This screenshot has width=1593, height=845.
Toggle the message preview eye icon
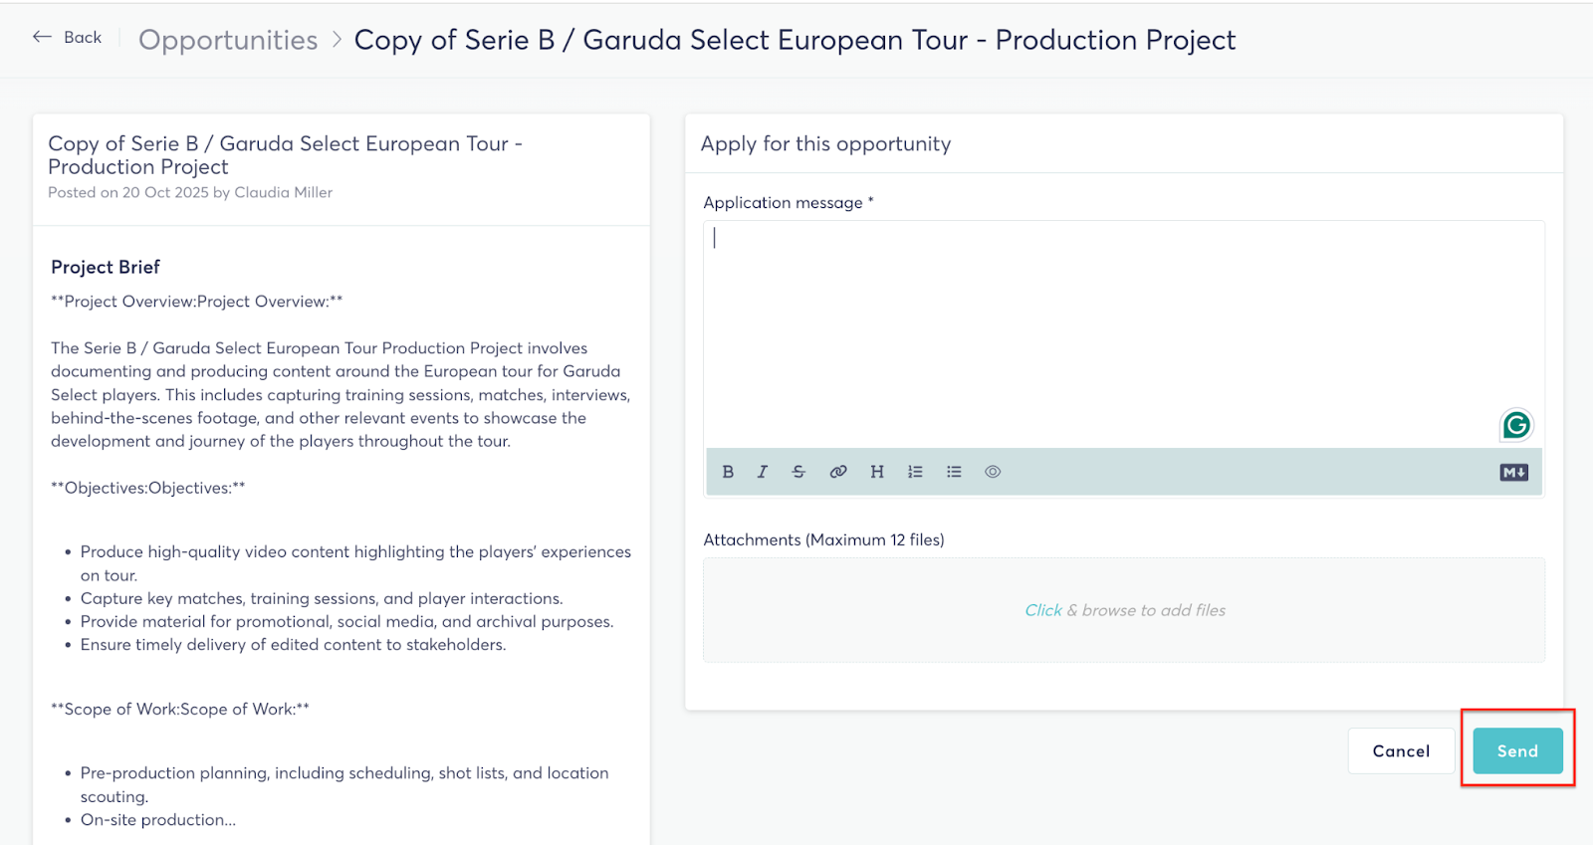click(993, 472)
